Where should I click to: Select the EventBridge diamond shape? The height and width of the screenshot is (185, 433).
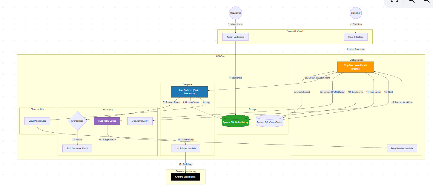pos(77,121)
